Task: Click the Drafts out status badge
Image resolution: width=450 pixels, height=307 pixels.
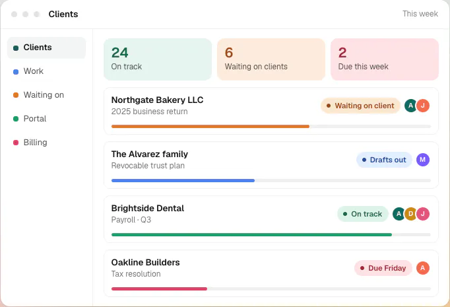Action: [384, 160]
